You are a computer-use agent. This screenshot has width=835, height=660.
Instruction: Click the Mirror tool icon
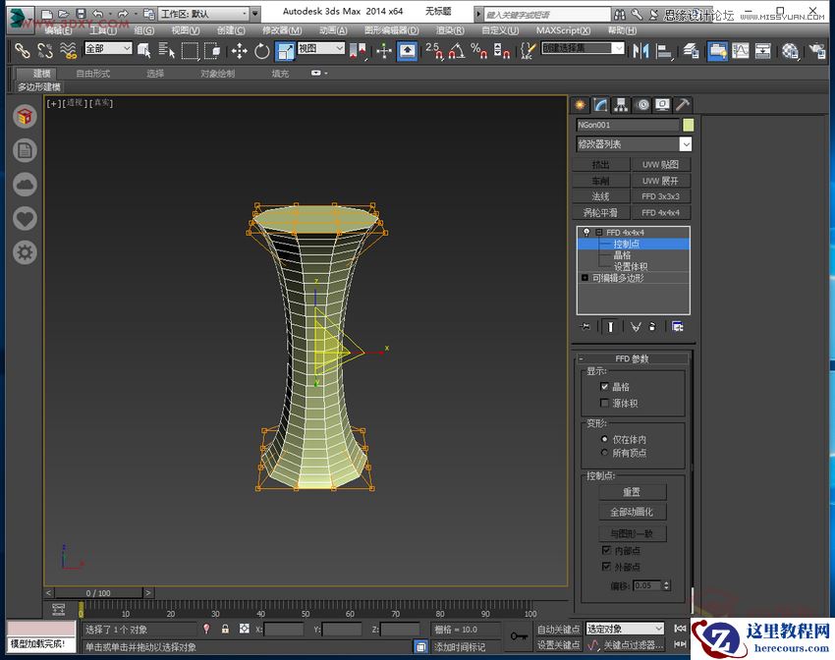pyautogui.click(x=642, y=50)
